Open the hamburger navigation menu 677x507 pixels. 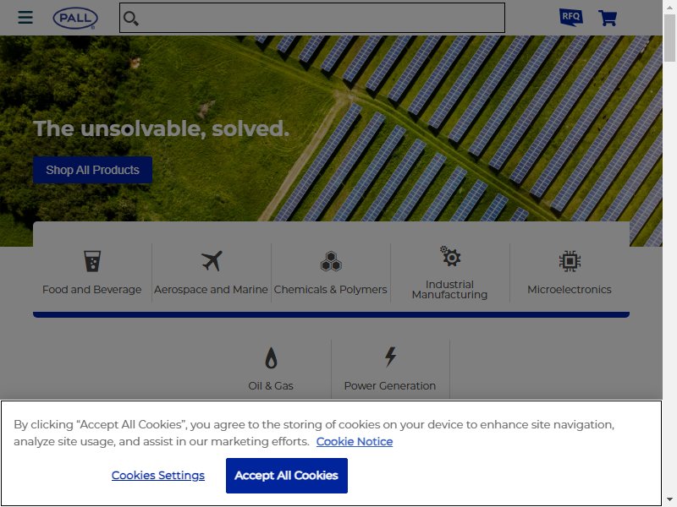(x=25, y=17)
